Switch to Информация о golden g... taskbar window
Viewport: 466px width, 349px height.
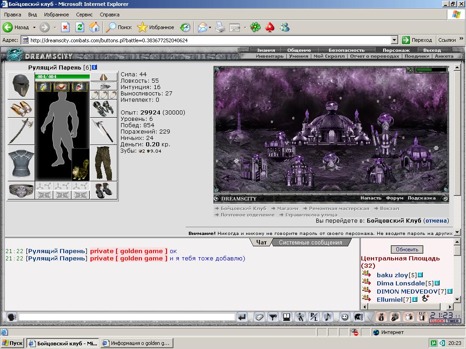coord(137,343)
